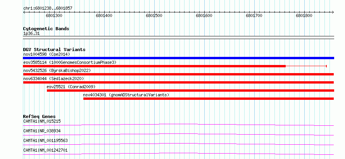The height and width of the screenshot is (159, 345).
Task: Click the chr1:6801238..6801857 coordinate label
Action: [48, 9]
